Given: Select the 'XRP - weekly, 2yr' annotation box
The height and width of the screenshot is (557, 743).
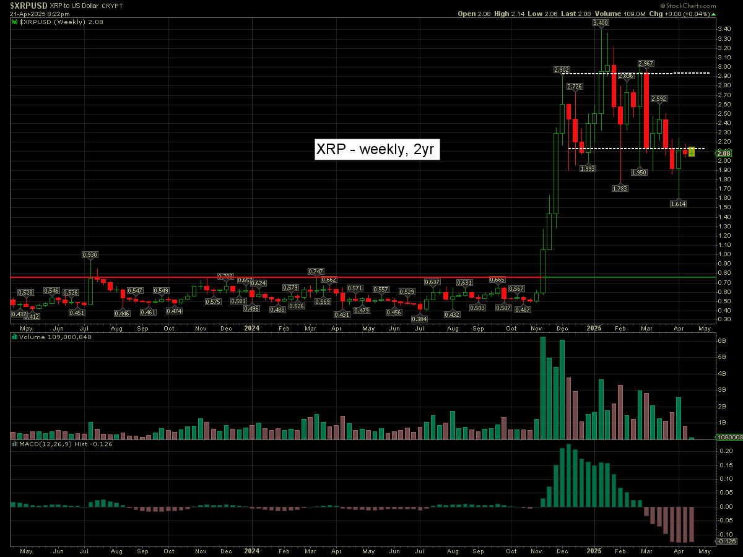Looking at the screenshot, I should coord(377,150).
